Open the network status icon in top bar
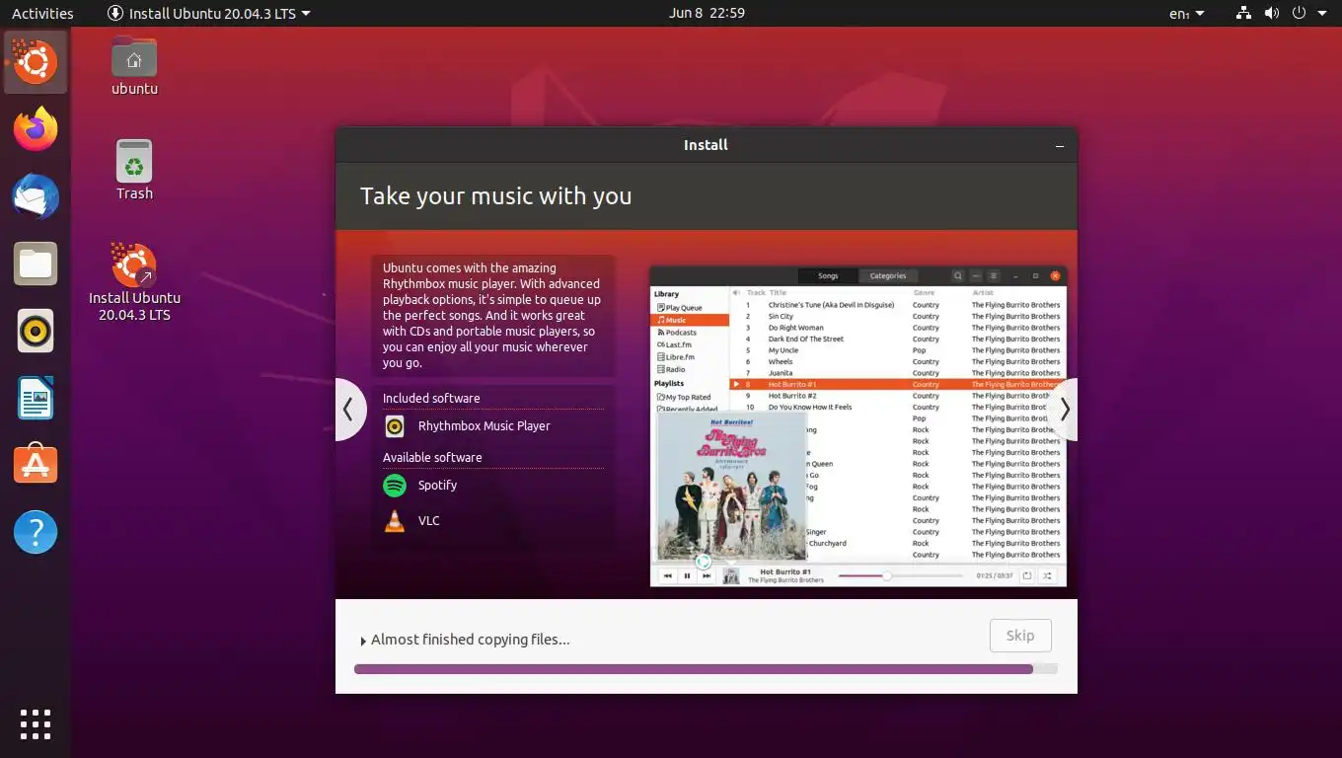 point(1243,13)
